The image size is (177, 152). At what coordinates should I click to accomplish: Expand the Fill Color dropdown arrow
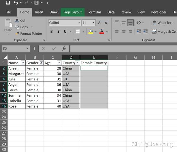click(x=96, y=32)
